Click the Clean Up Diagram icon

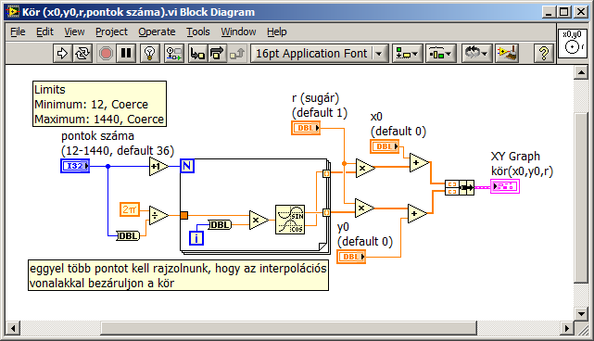pyautogui.click(x=507, y=54)
